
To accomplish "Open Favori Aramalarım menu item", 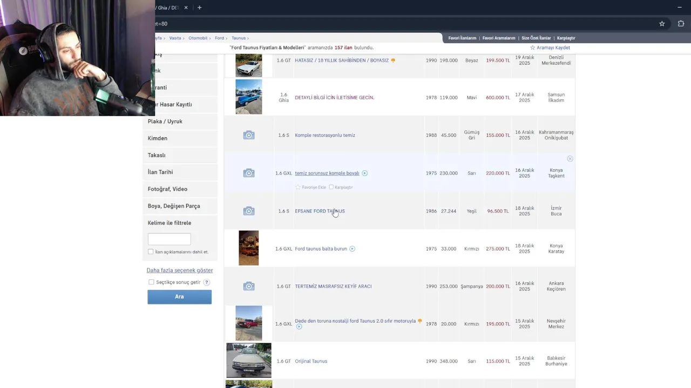I will tap(499, 38).
